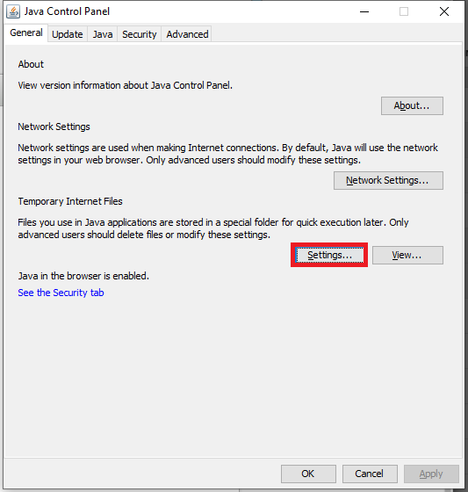Follow the See the Security tab link
Image resolution: width=468 pixels, height=492 pixels.
61,293
